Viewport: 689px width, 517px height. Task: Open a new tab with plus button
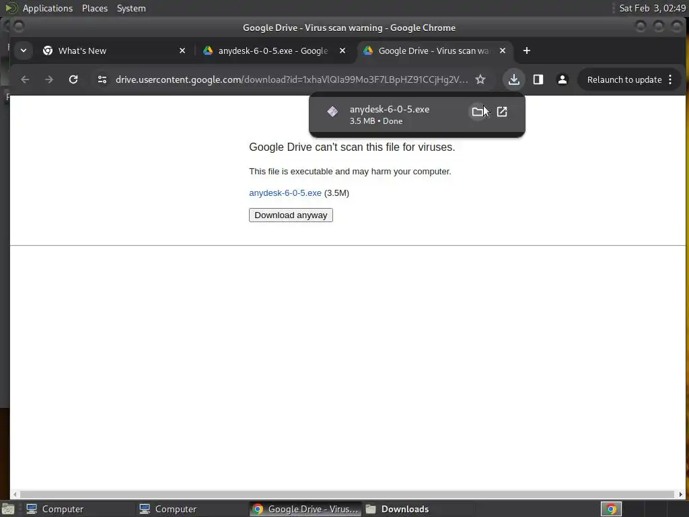click(526, 50)
